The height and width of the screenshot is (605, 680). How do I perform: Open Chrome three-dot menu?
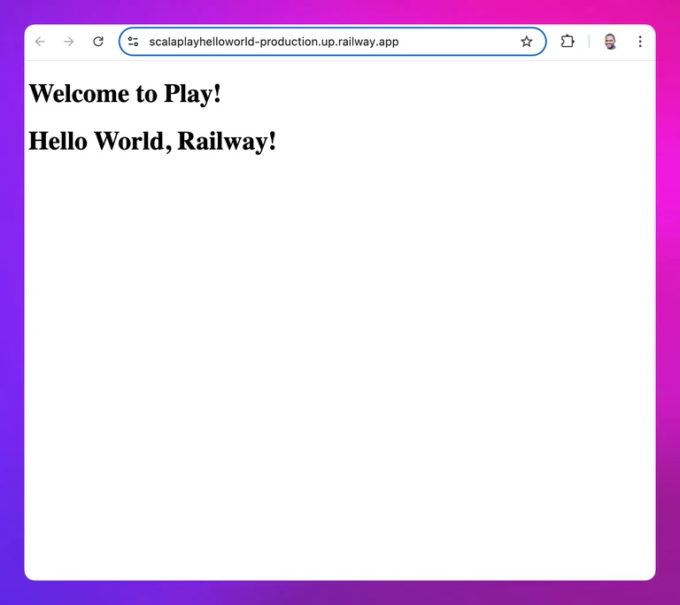(640, 42)
